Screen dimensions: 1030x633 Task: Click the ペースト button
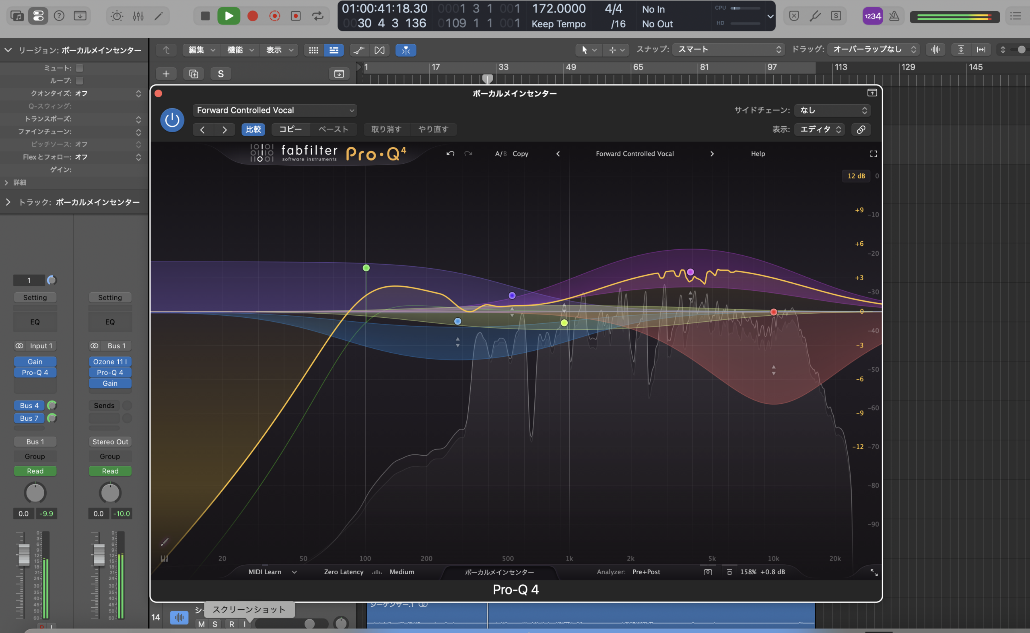[x=334, y=129]
